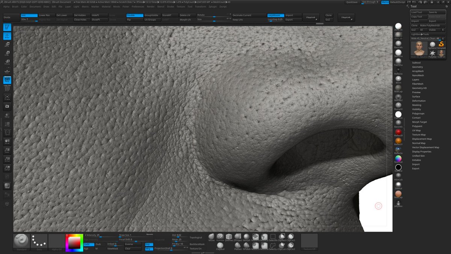Choose the ZRemesherGuides brush icon

229,236
